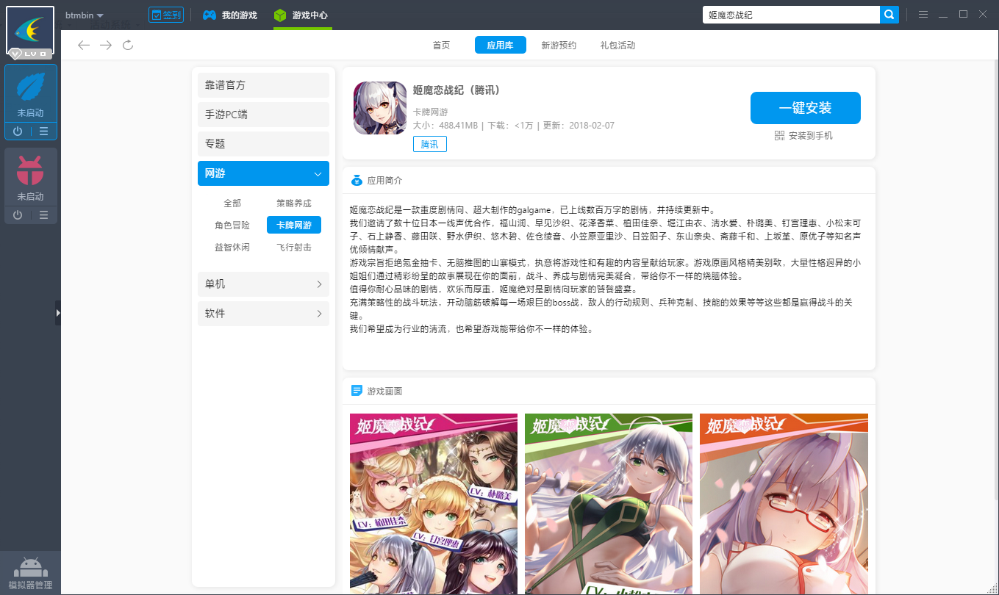
Task: Open second screenshot with green outfit girl
Action: pos(609,504)
